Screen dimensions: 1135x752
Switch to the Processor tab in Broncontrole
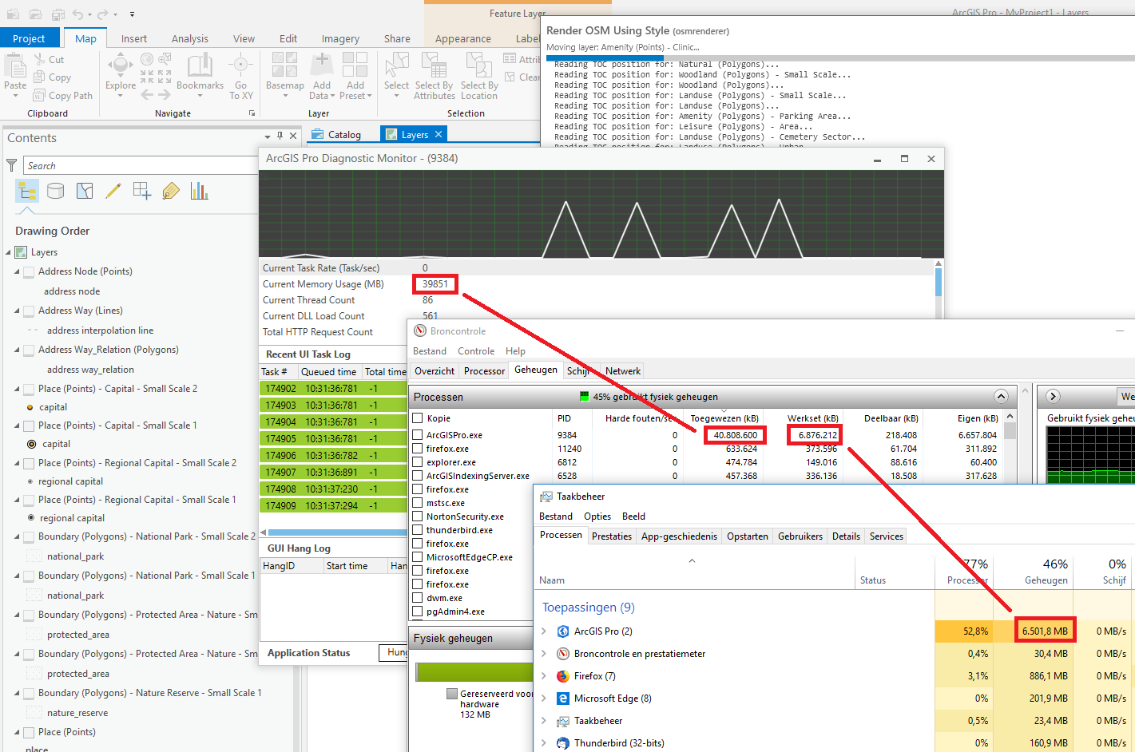[485, 371]
